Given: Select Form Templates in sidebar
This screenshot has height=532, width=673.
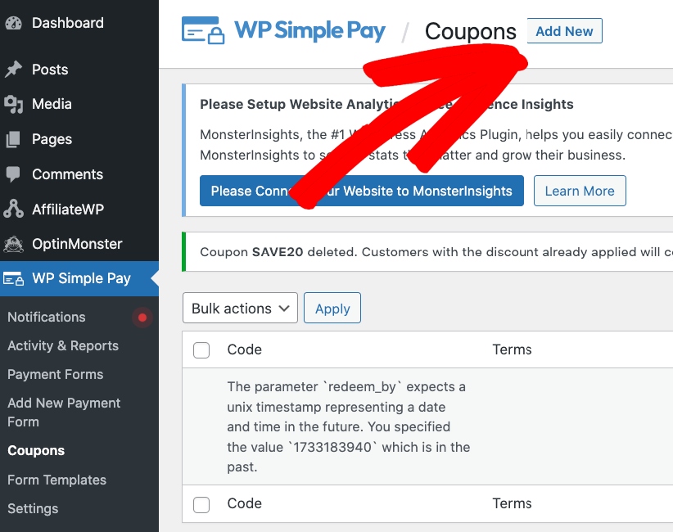Looking at the screenshot, I should [x=57, y=480].
